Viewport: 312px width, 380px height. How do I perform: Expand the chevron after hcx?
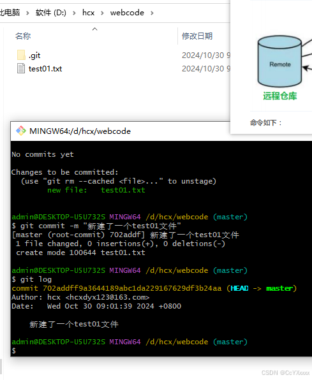tap(102, 13)
